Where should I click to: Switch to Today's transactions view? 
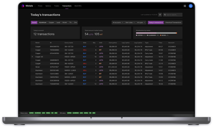(x=156, y=22)
